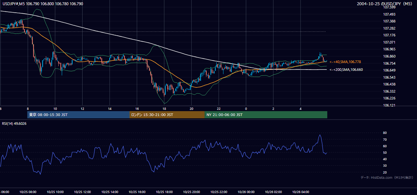Click the 10/25 14:00 date label
The image size is (417, 195).
tap(110, 192)
